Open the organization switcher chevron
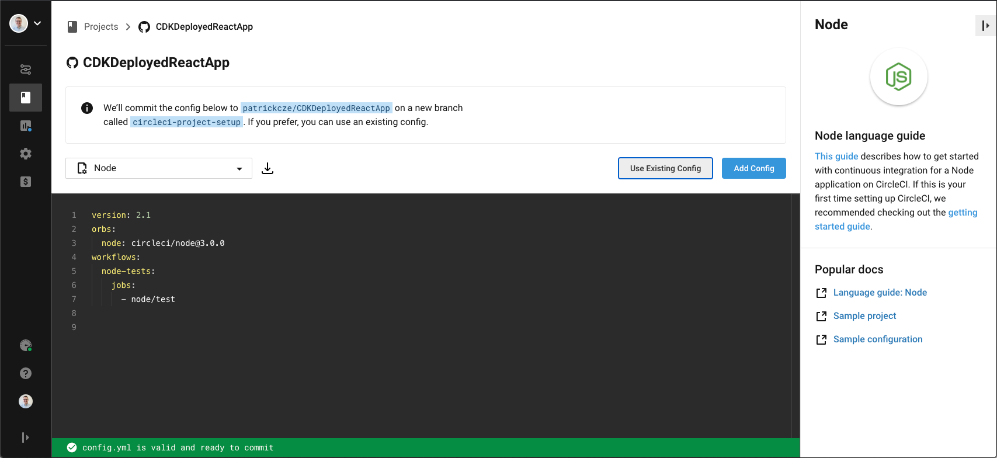The image size is (997, 458). [x=37, y=23]
